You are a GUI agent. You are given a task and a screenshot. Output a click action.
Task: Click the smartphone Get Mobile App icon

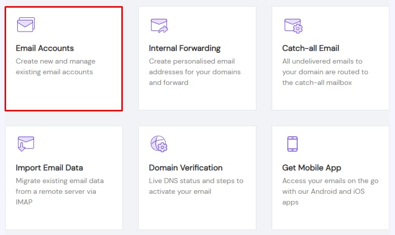point(292,144)
